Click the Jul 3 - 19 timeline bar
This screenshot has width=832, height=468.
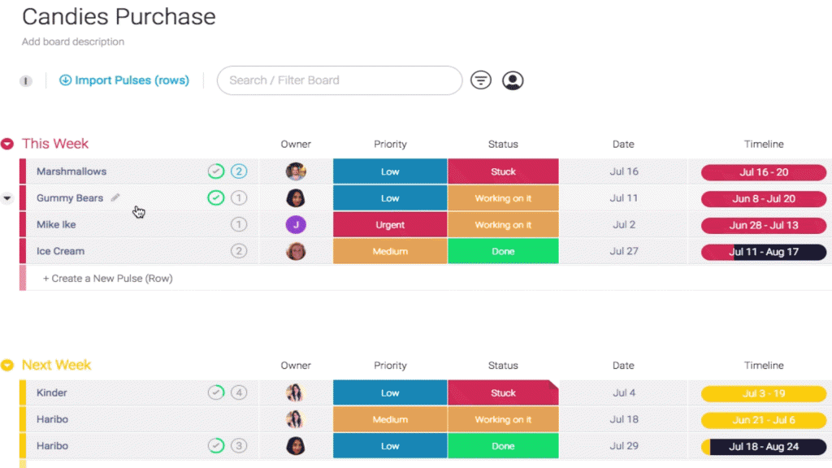(764, 393)
